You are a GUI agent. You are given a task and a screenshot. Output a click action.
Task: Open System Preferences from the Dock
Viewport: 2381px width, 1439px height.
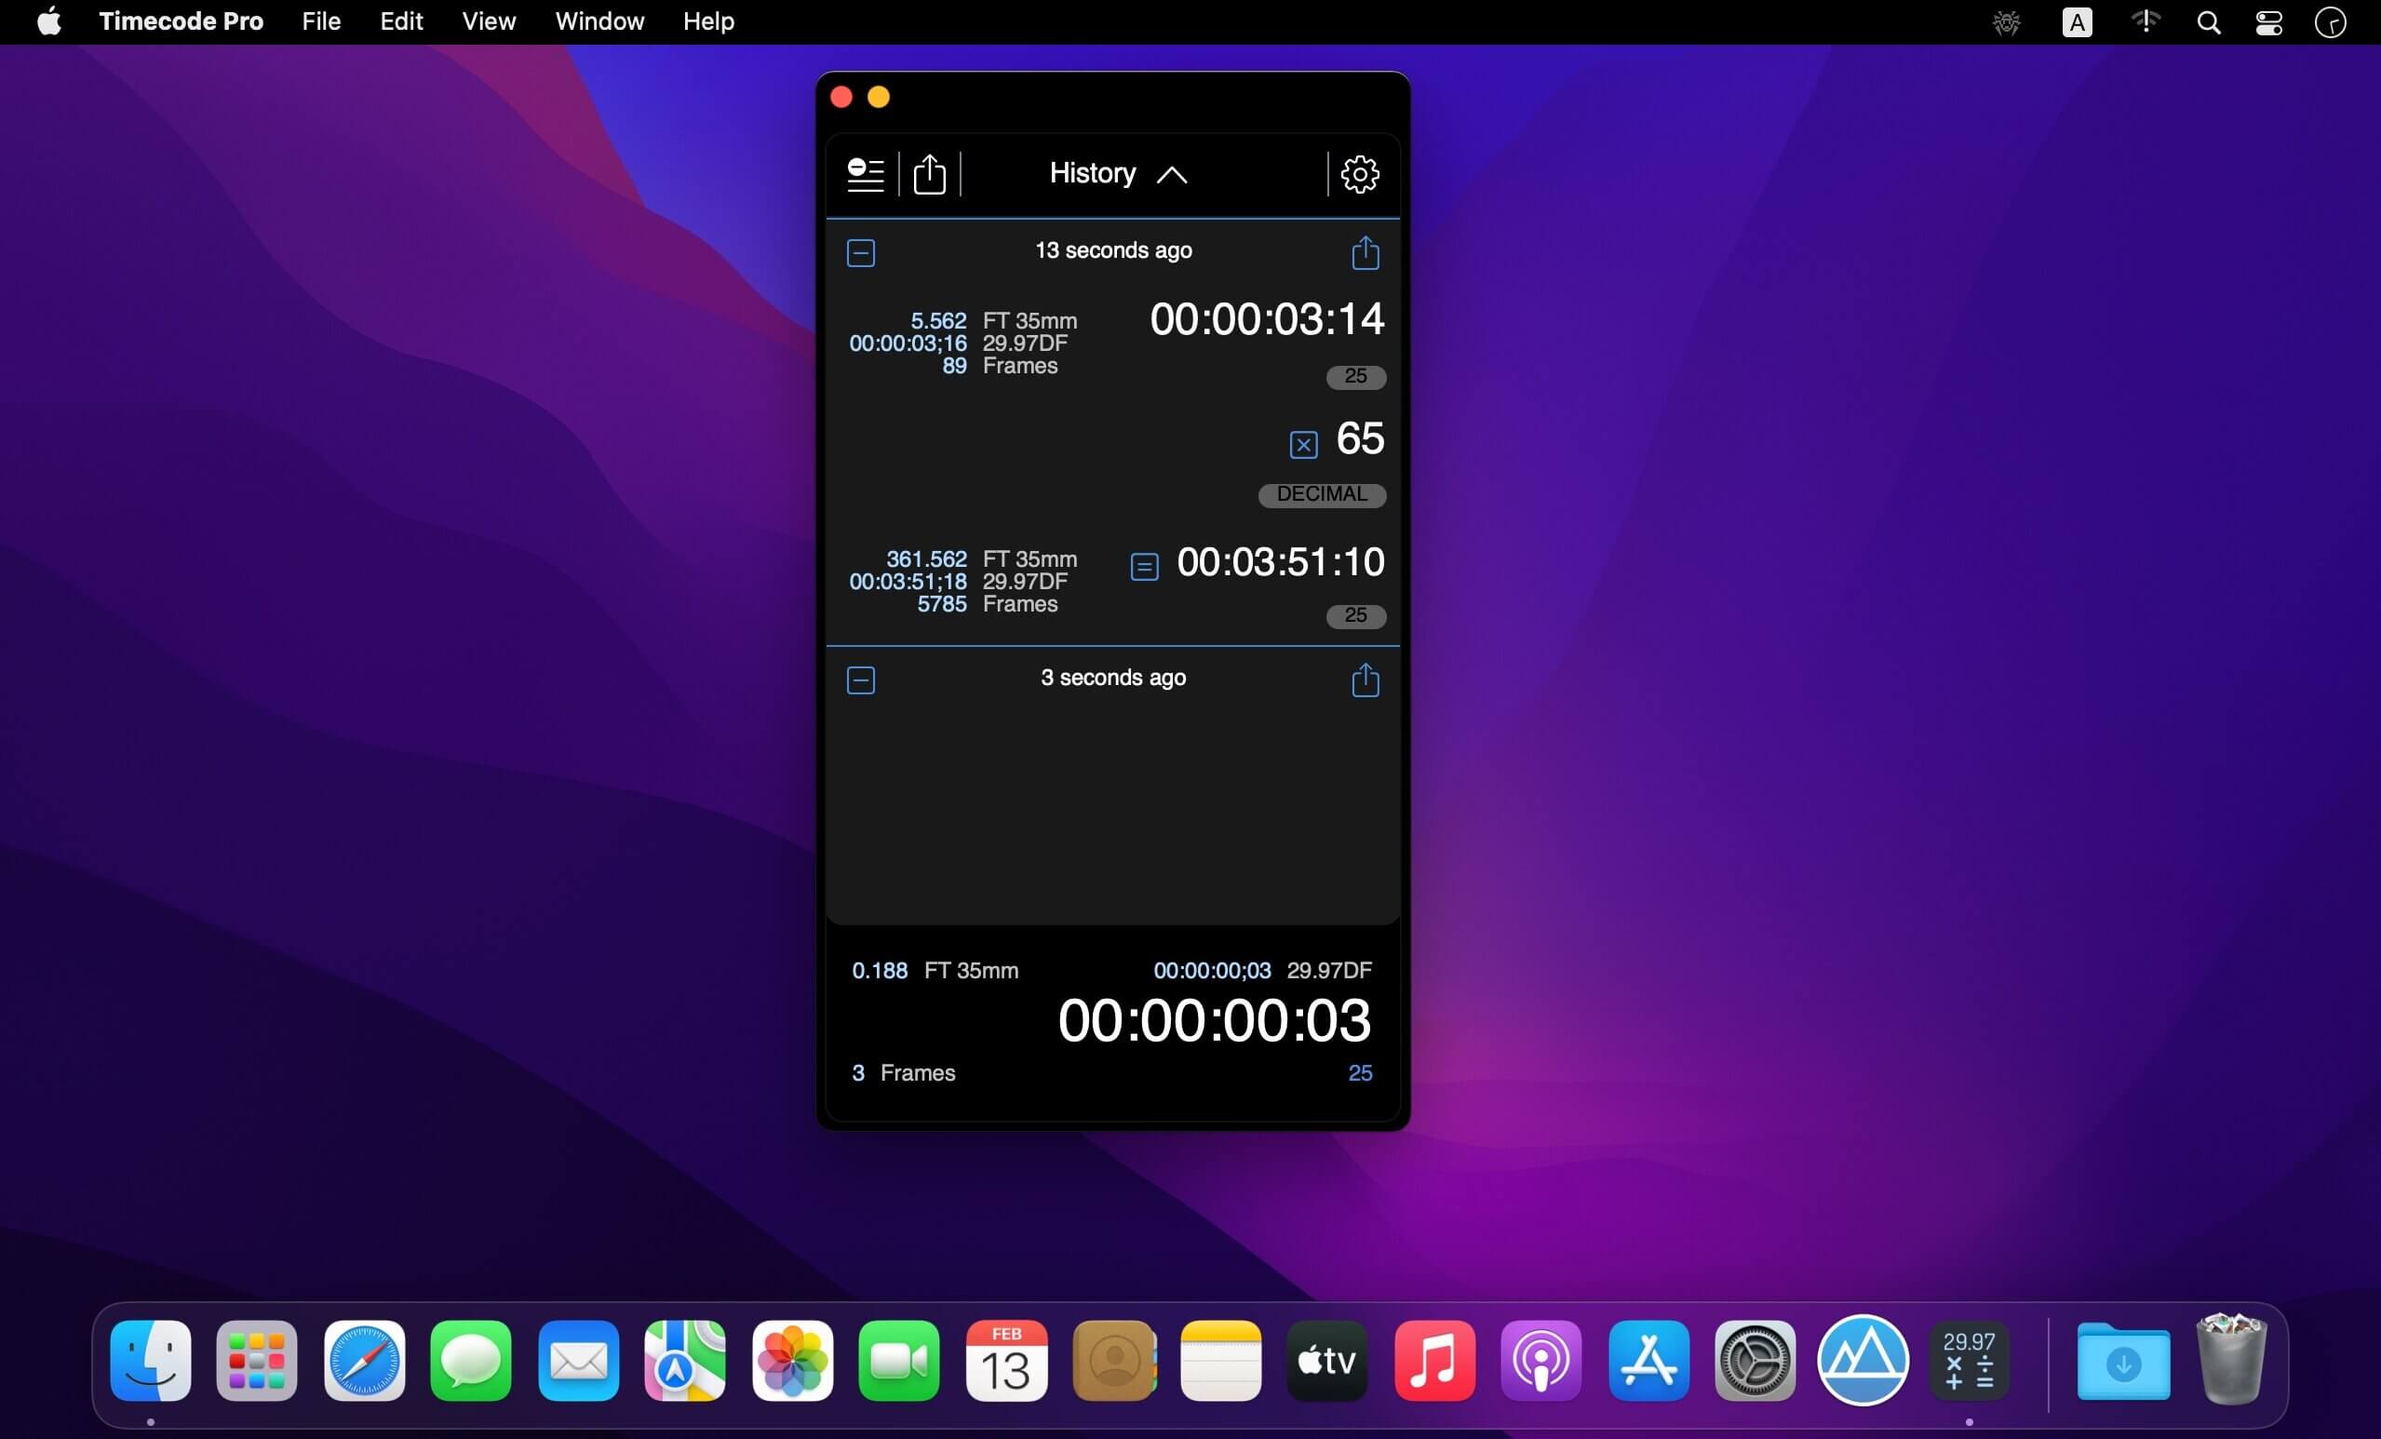(1755, 1360)
